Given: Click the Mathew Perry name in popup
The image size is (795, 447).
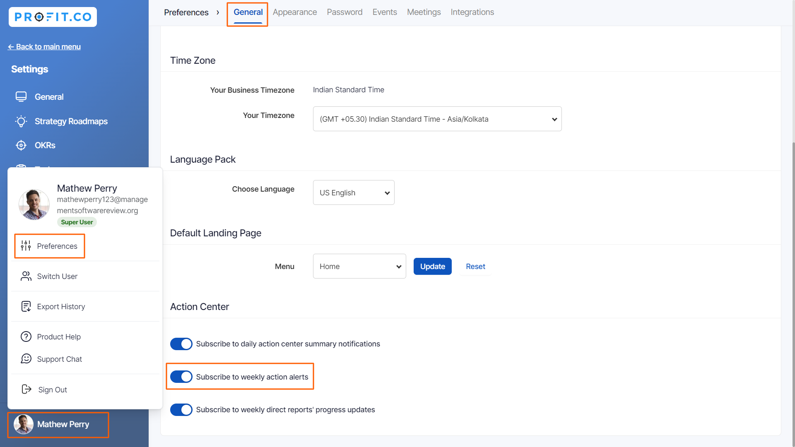Looking at the screenshot, I should tap(87, 188).
